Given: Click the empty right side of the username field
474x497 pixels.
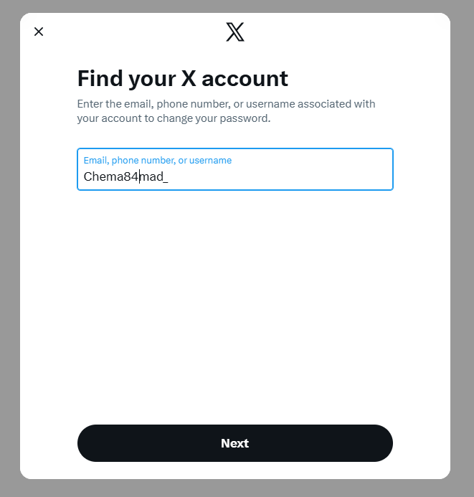Looking at the screenshot, I should (x=323, y=176).
